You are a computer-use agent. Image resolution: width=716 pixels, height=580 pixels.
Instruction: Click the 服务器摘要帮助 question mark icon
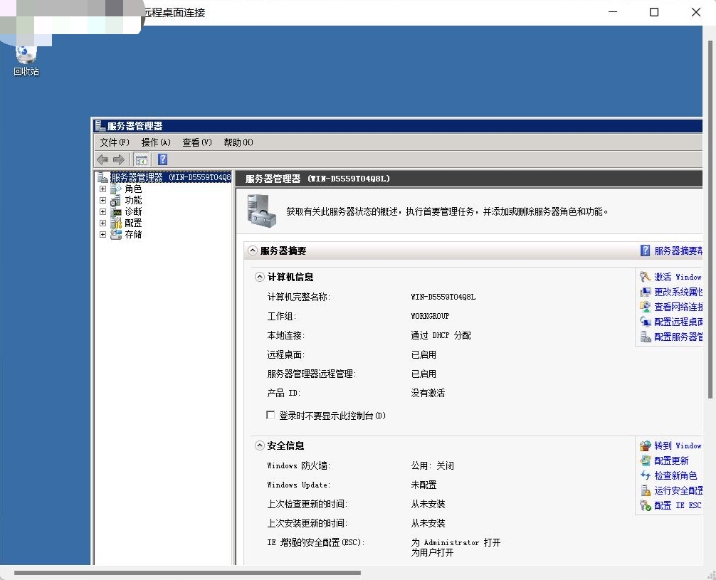click(645, 251)
